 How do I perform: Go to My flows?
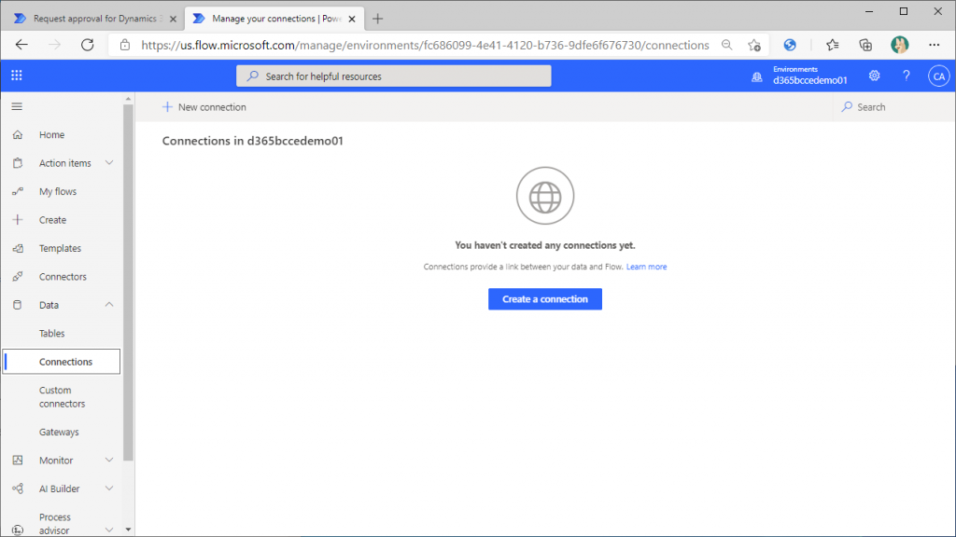point(58,191)
